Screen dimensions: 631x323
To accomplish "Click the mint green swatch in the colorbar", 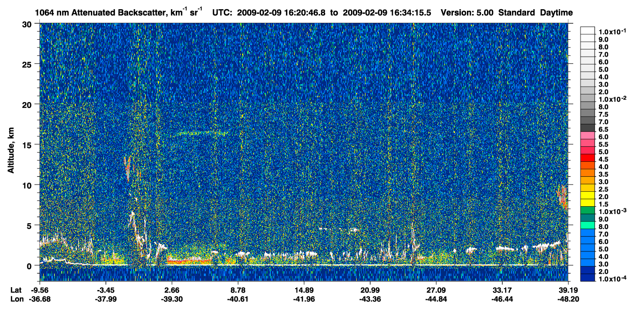I will 588,225.
